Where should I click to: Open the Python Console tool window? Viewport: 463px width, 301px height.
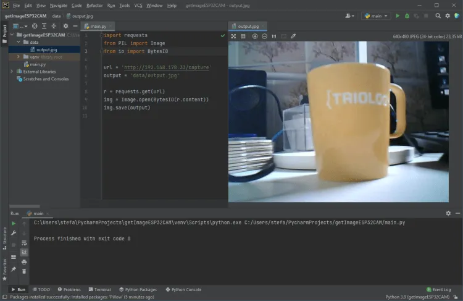183,289
